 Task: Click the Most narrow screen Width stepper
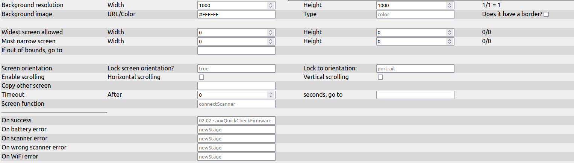point(270,41)
